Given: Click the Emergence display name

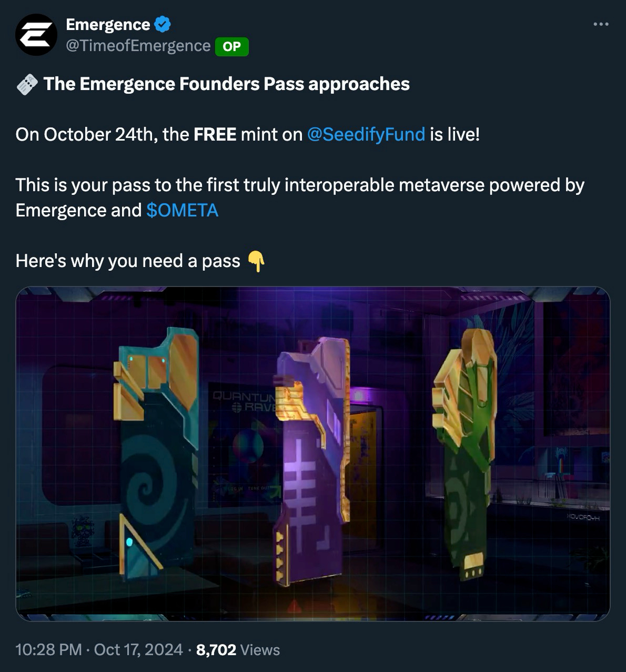Looking at the screenshot, I should click(108, 24).
